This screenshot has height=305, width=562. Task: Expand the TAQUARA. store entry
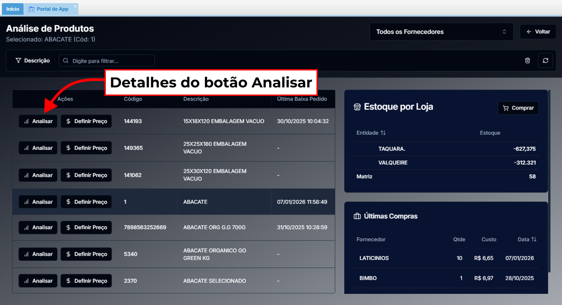391,149
